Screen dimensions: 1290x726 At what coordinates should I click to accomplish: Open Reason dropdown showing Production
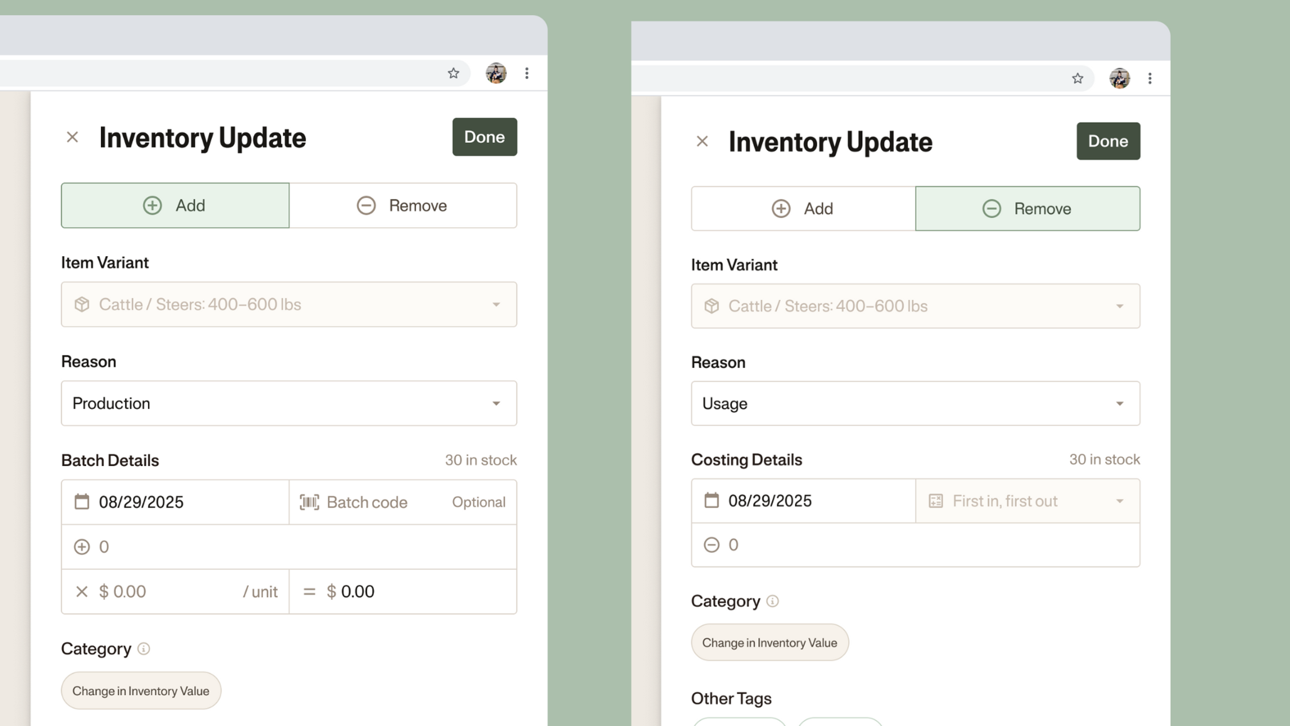click(x=289, y=403)
